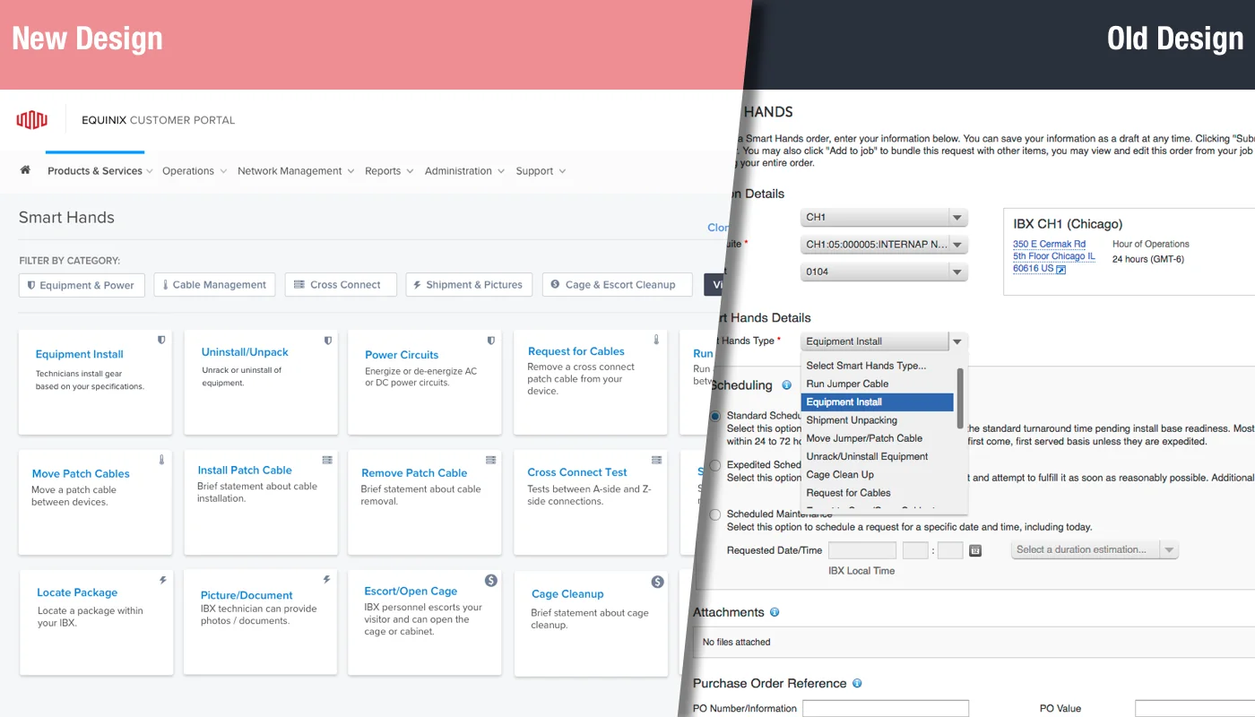Viewport: 1255px width, 717px height.
Task: Filter by Equipment & Power category
Action: pyautogui.click(x=81, y=285)
